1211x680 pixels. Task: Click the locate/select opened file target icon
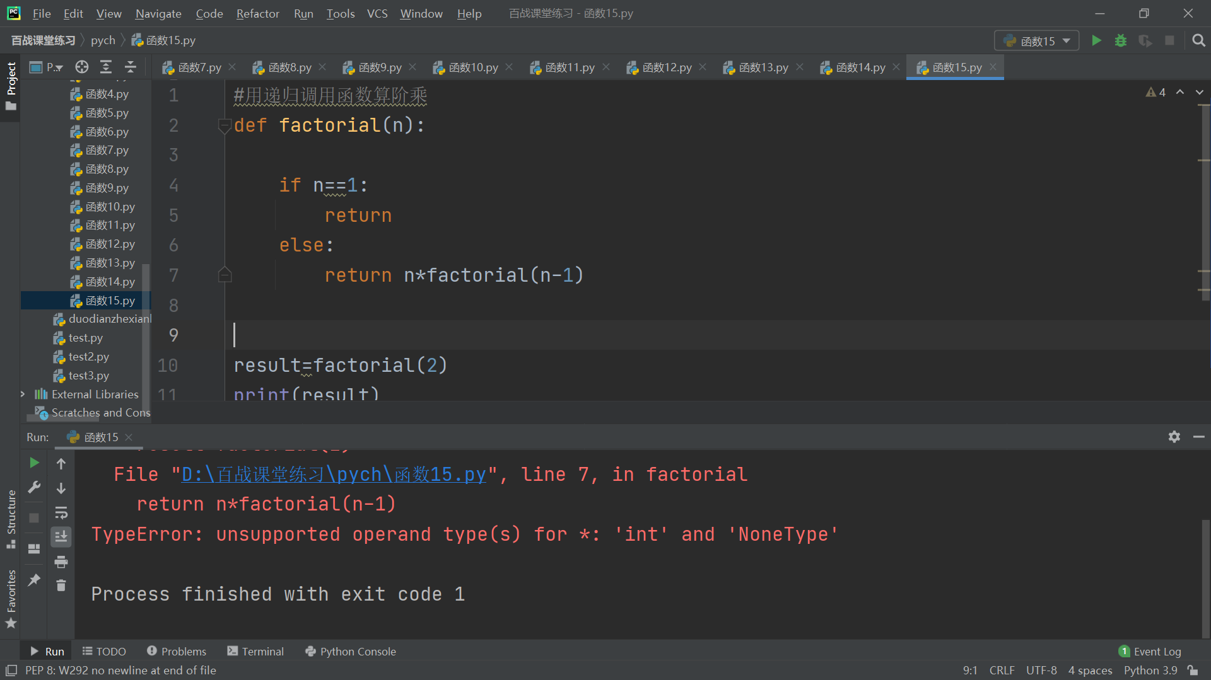(x=82, y=67)
